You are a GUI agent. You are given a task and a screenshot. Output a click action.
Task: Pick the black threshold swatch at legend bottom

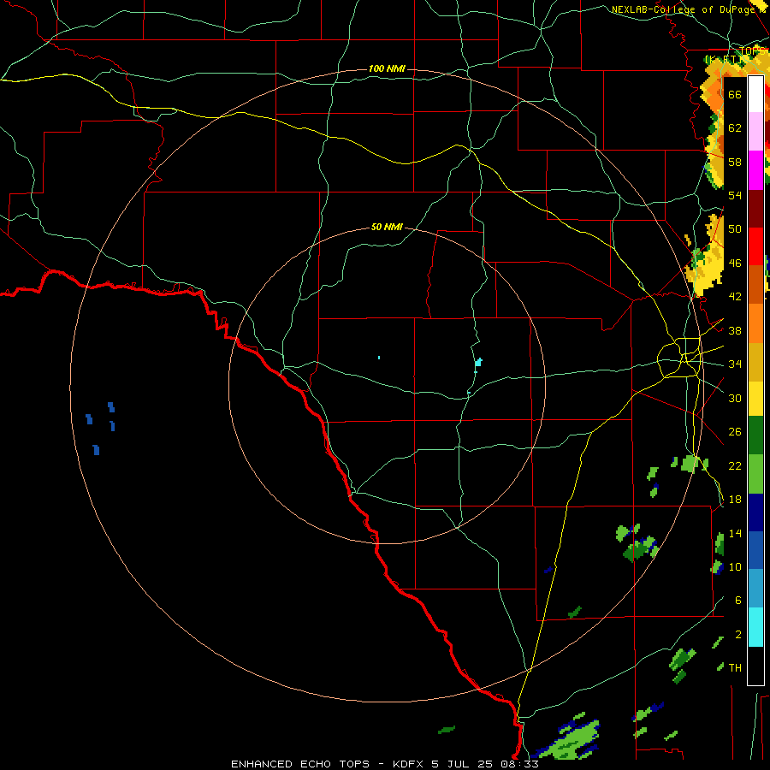click(x=755, y=666)
